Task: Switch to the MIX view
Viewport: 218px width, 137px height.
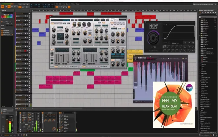Action: 11,135
